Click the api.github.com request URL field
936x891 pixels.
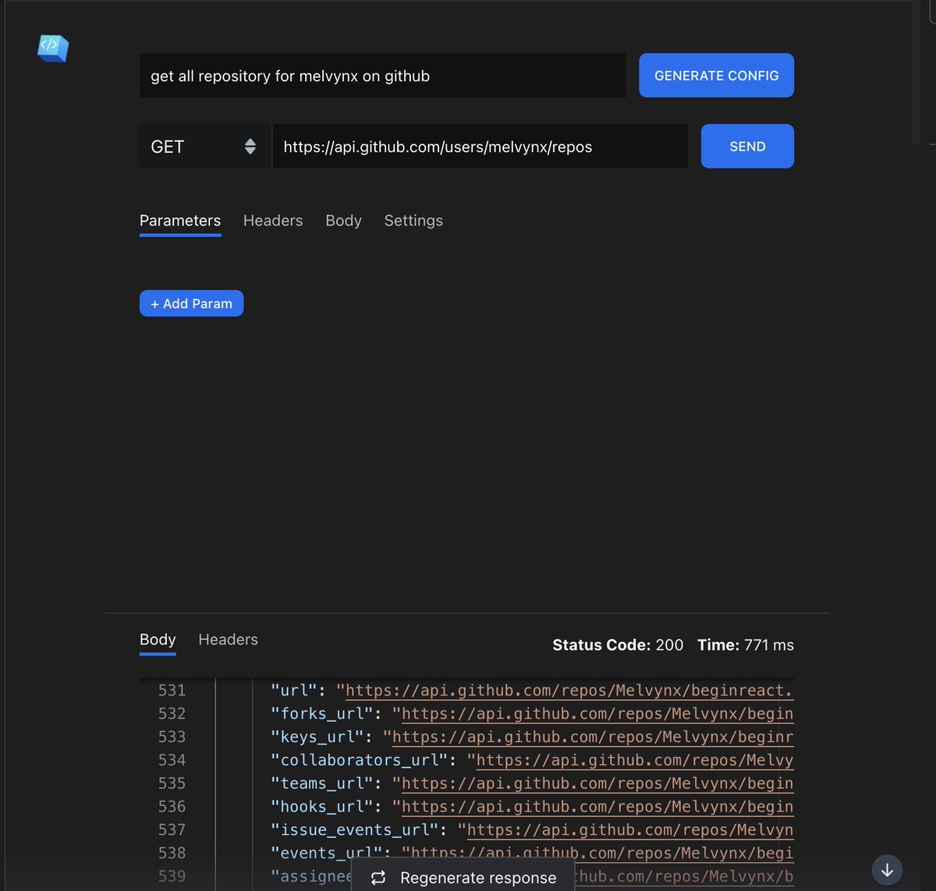point(480,147)
